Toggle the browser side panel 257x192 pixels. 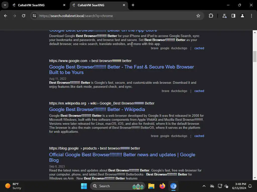tap(233, 16)
